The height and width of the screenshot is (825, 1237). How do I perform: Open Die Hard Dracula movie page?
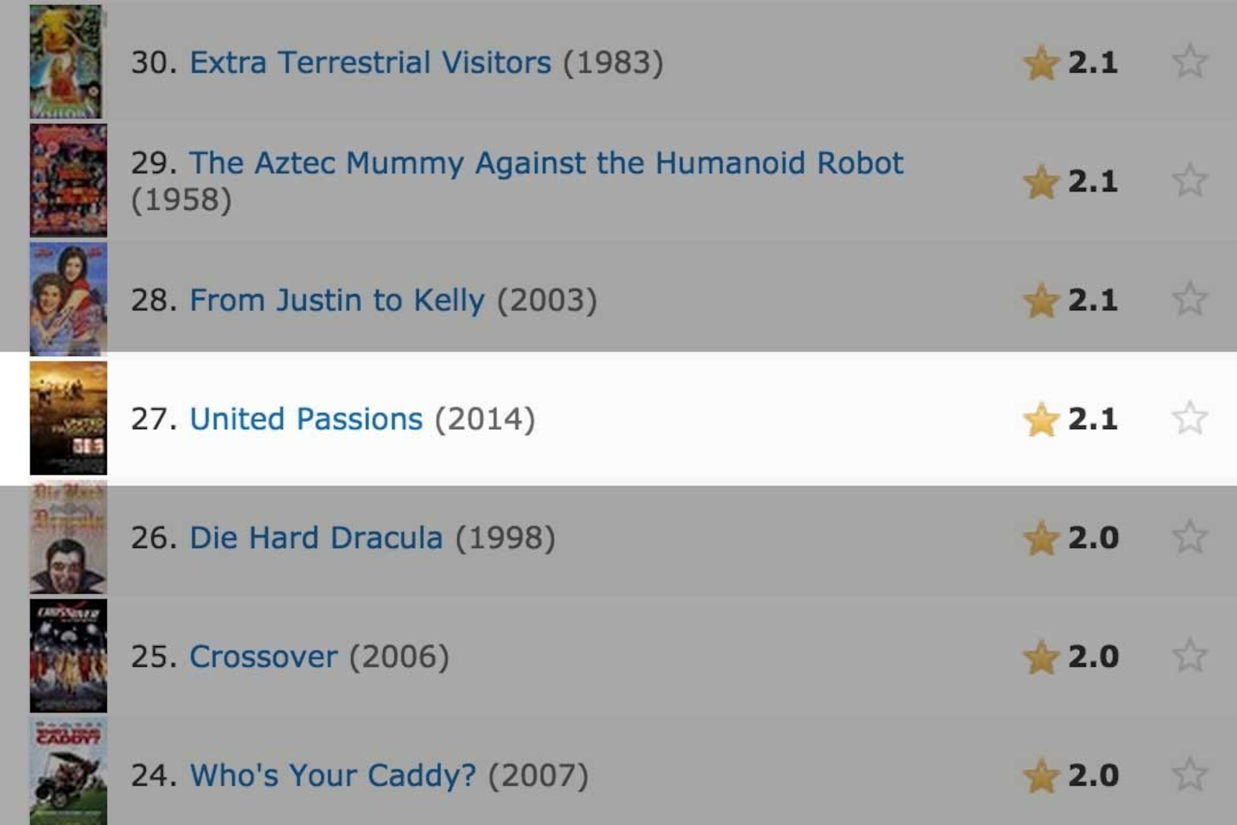click(316, 538)
